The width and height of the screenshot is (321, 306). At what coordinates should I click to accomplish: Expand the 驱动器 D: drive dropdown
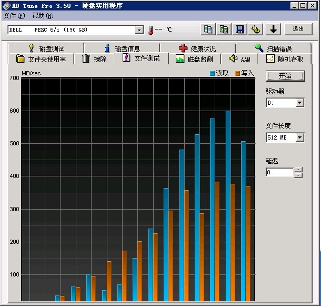[x=300, y=103]
